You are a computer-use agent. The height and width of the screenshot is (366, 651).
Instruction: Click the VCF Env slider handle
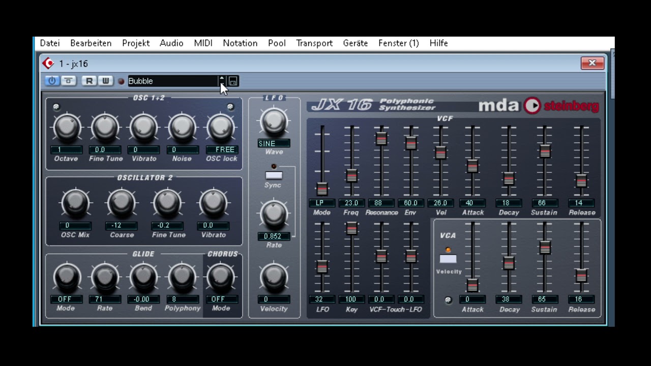coord(411,143)
